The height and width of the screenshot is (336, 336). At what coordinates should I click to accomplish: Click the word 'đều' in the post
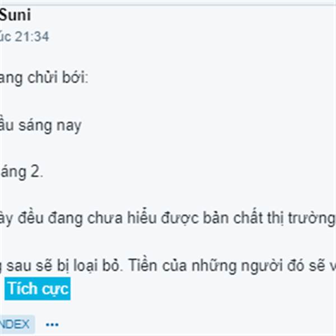pyautogui.click(x=31, y=218)
